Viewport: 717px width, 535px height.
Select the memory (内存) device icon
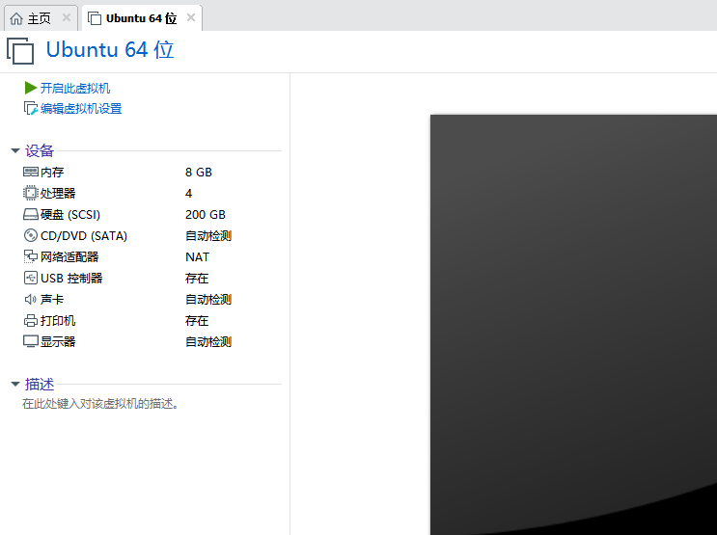[x=31, y=172]
